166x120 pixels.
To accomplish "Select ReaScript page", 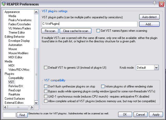I will (x=15, y=90).
